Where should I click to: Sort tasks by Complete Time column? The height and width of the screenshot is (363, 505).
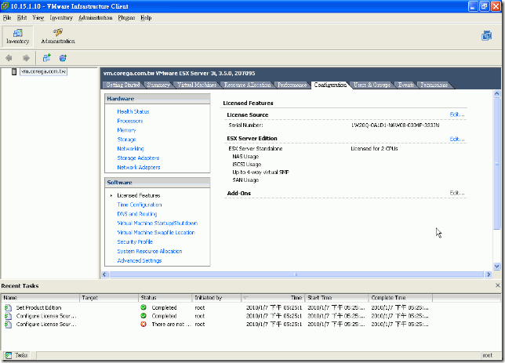coord(401,298)
